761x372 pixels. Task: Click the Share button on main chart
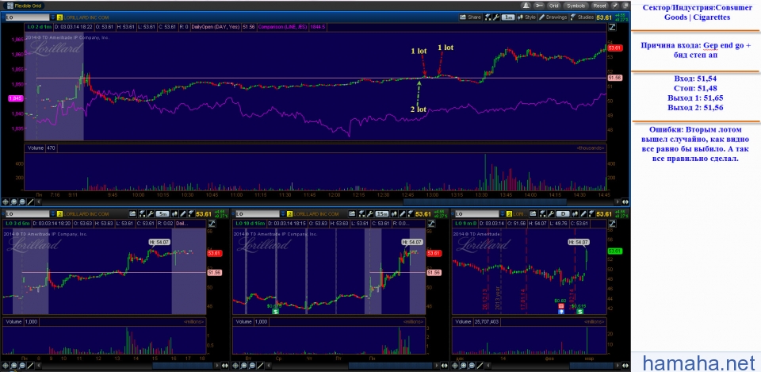(470, 17)
